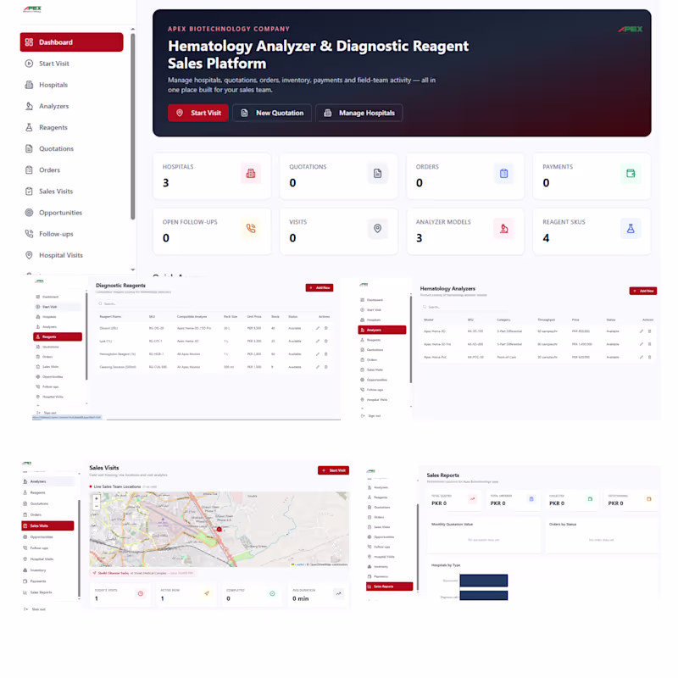Click Add New on Diagnostic Reagents page

(x=320, y=287)
